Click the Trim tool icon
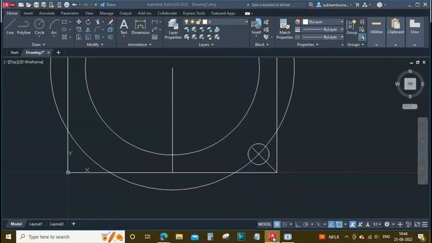This screenshot has height=243, width=432. pyautogui.click(x=97, y=22)
